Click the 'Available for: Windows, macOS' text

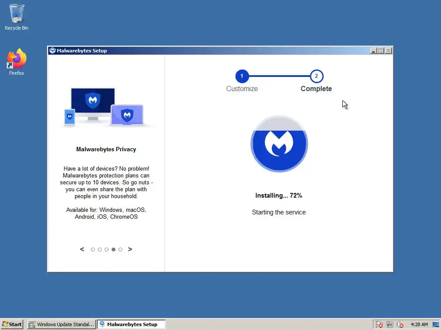(x=106, y=210)
